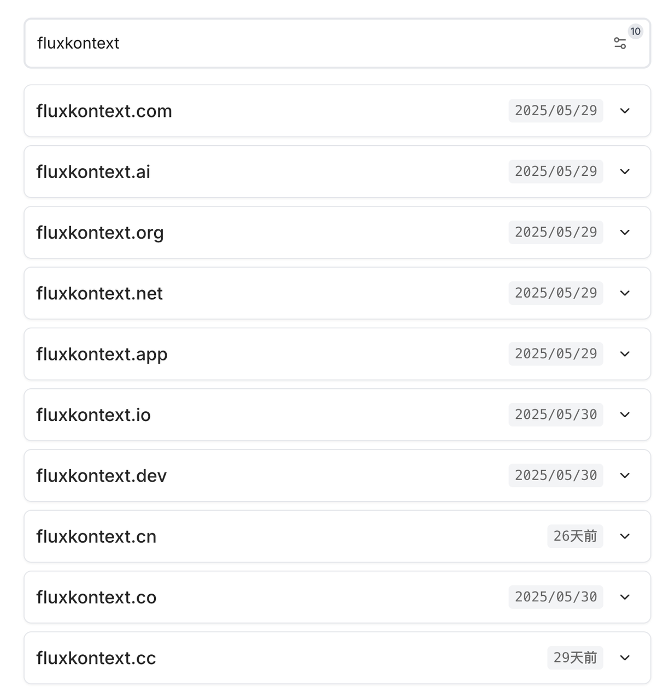Screen dimensions: 669x699
Task: Click the 2025/05/29 badge on fluxkontext.org
Action: [x=556, y=233]
